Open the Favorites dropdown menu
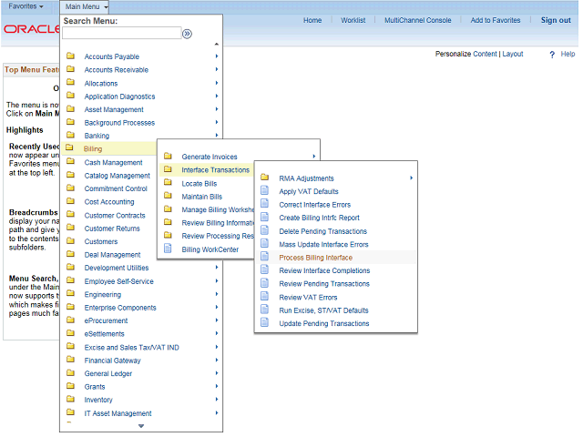The height and width of the screenshot is (437, 583). 26,6
